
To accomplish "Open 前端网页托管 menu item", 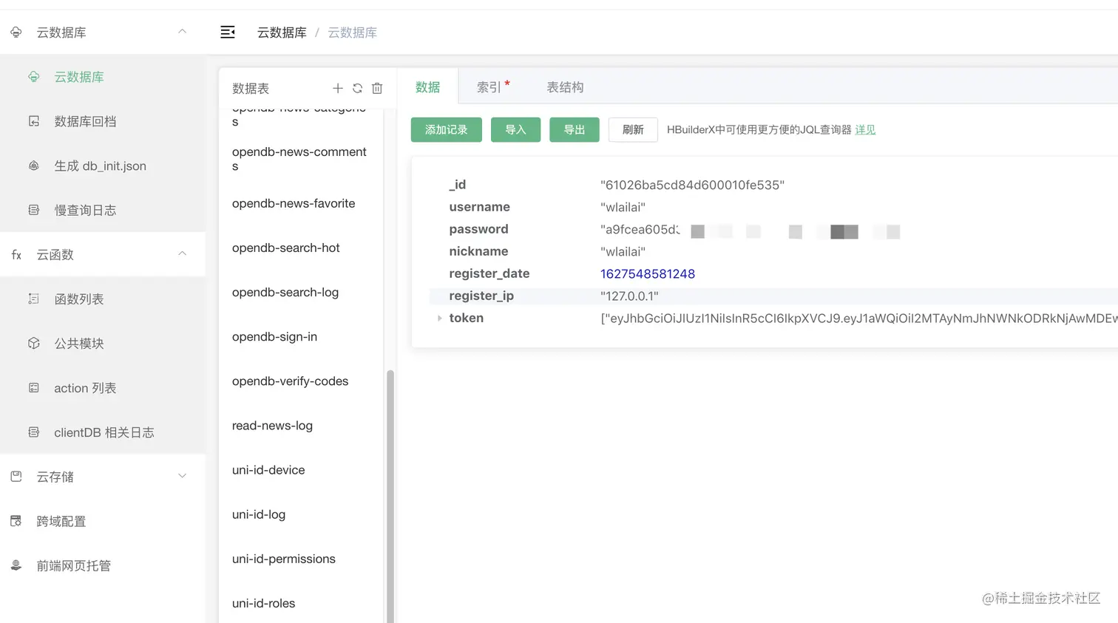I will 103,565.
